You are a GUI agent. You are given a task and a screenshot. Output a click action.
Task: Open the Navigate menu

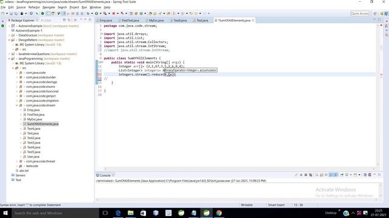(x=49, y=7)
